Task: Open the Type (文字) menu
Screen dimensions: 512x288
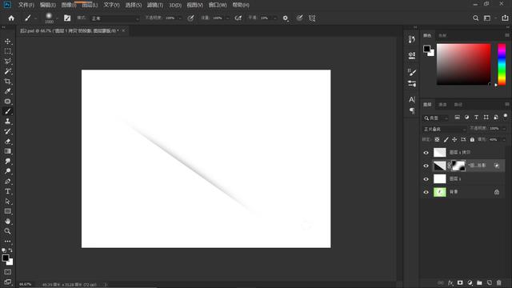Action: pyautogui.click(x=111, y=5)
